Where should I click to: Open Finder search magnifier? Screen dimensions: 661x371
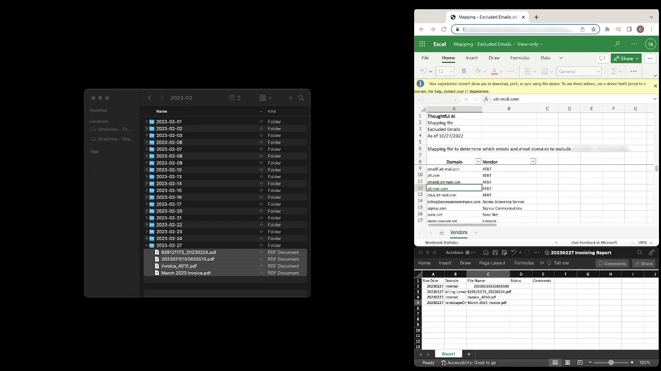pyautogui.click(x=301, y=98)
